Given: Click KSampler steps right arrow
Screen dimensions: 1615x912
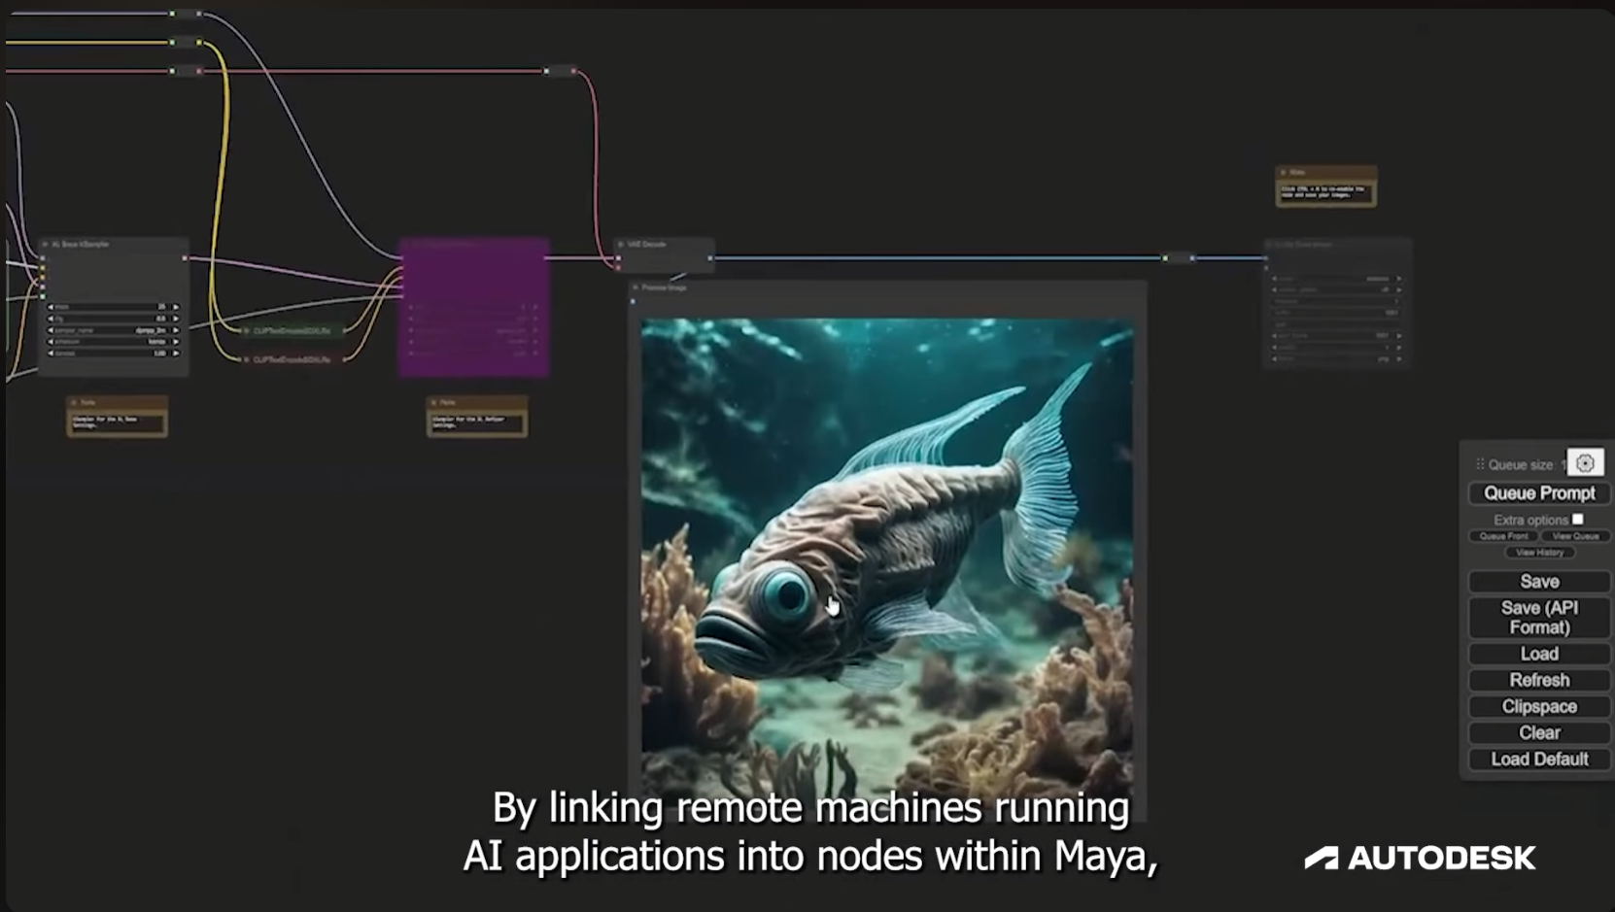Looking at the screenshot, I should (x=176, y=307).
